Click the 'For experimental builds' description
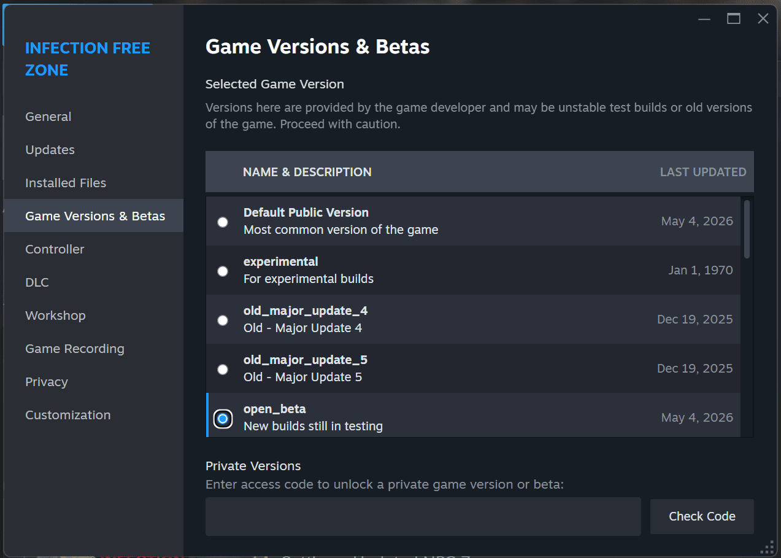Viewport: 781px width, 558px height. (x=309, y=279)
